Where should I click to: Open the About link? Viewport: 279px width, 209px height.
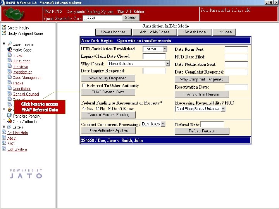click(12, 138)
